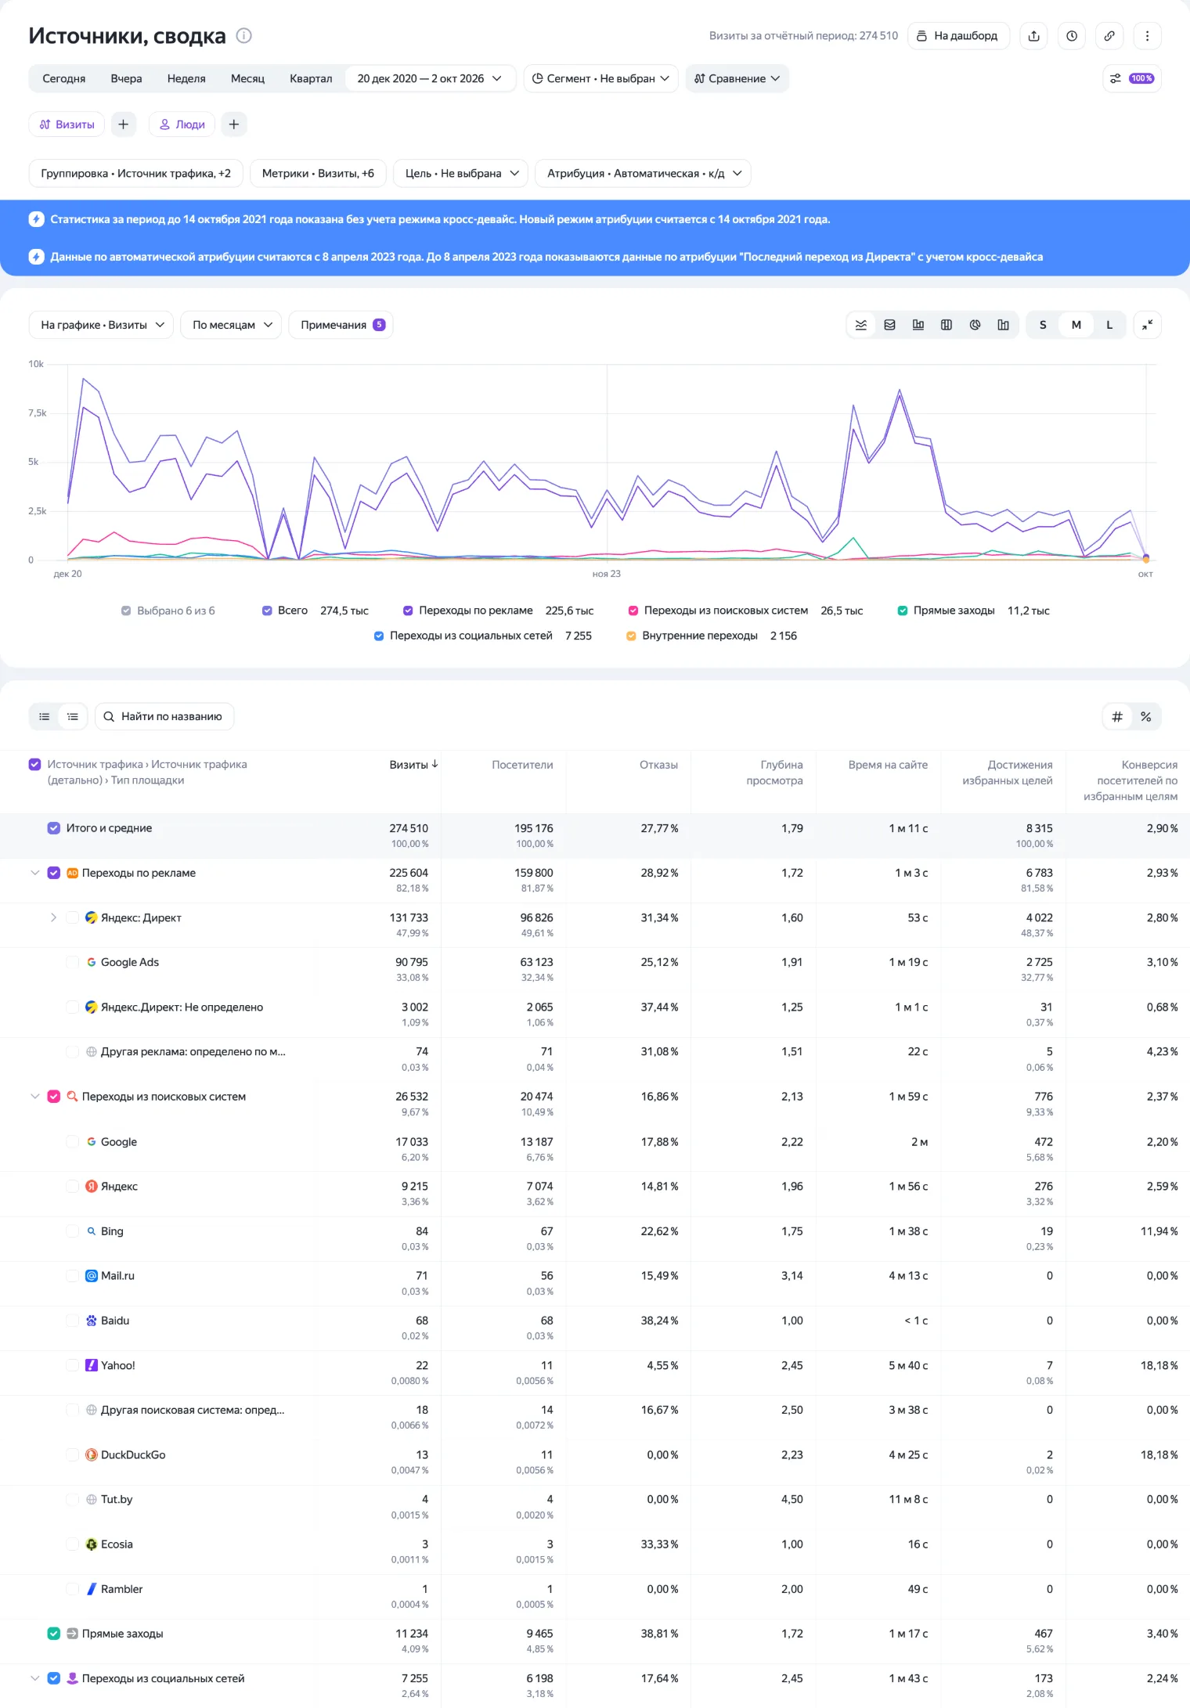The image size is (1190, 1708).
Task: Click the plus button next to Визиты
Action: point(124,124)
